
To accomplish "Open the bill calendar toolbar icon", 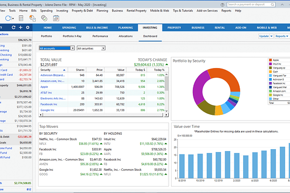I will click(57, 18).
